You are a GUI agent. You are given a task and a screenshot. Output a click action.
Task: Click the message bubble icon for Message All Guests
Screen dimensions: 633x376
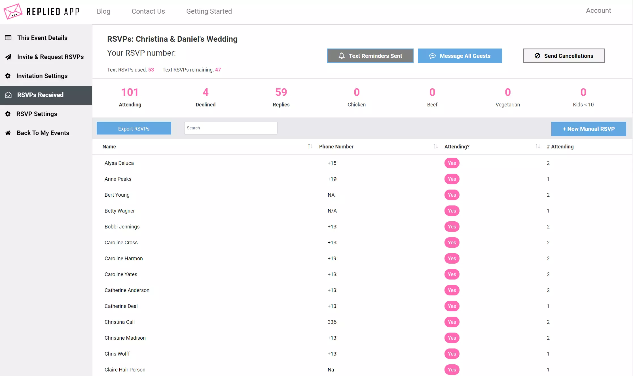[432, 56]
